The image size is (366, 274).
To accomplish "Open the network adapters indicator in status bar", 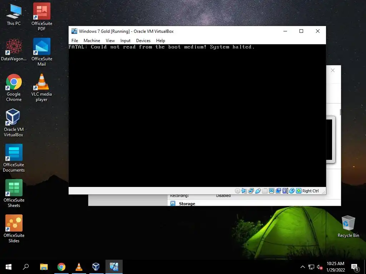I will click(x=251, y=191).
